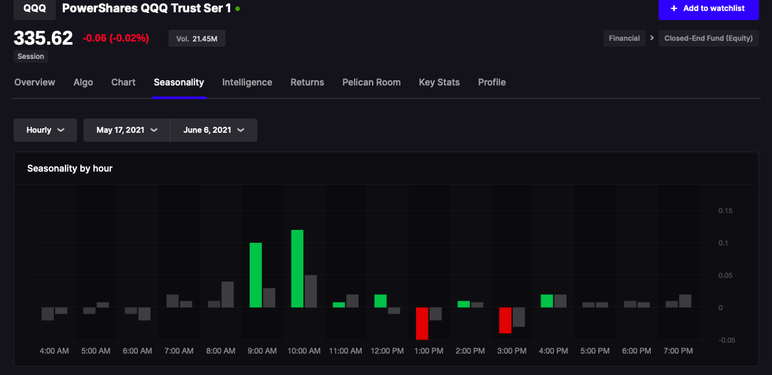Click the gray bar at 3:00 PM
Screen dimensions: 772x375
click(x=519, y=317)
